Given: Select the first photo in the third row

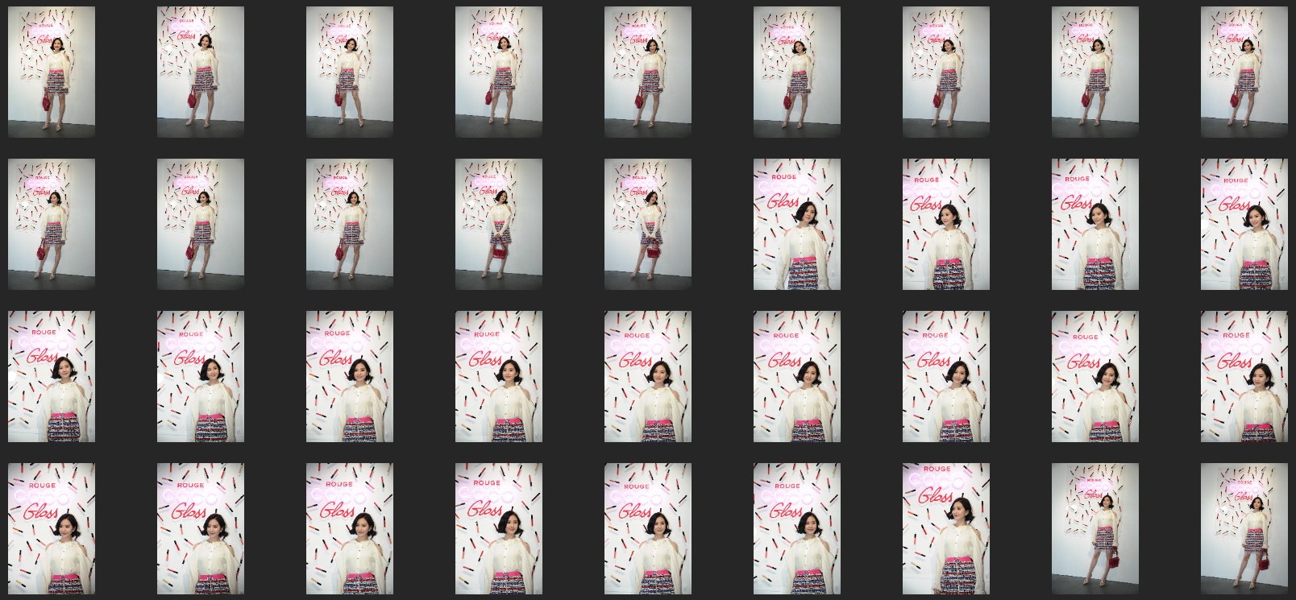Looking at the screenshot, I should [x=52, y=376].
